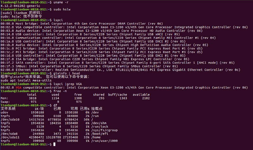This screenshot has width=253, height=150.
Task: Click the 'sudo apt install mesa-utils' suggestion line
Action: [26, 81]
